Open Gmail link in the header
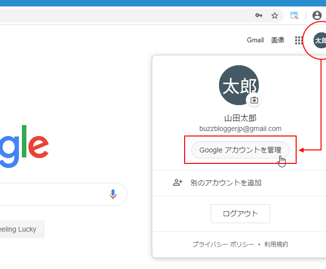 click(x=255, y=40)
